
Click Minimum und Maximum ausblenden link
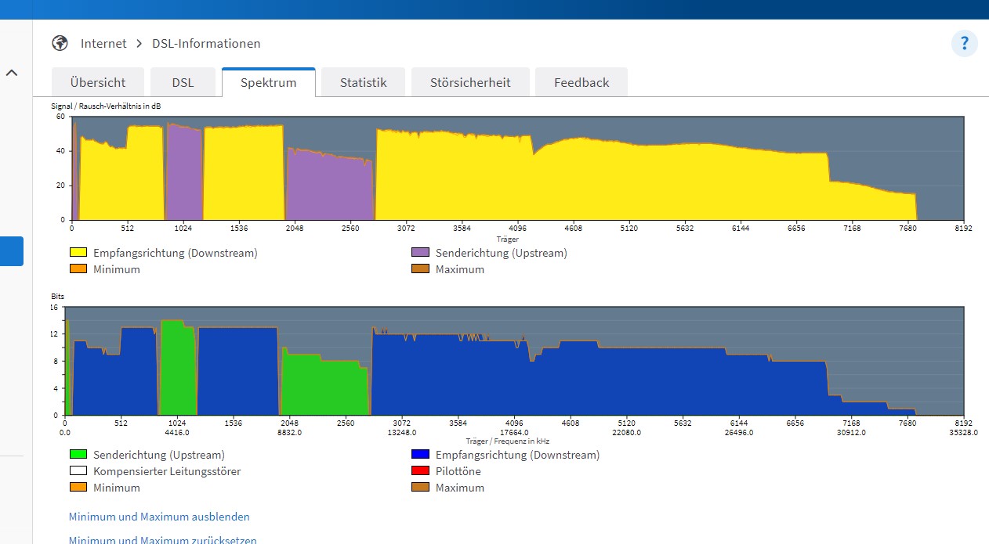pyautogui.click(x=159, y=517)
